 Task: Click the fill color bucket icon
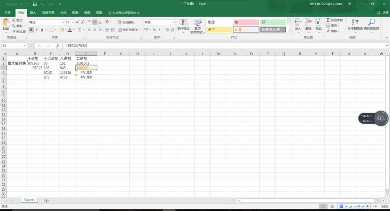click(62, 30)
